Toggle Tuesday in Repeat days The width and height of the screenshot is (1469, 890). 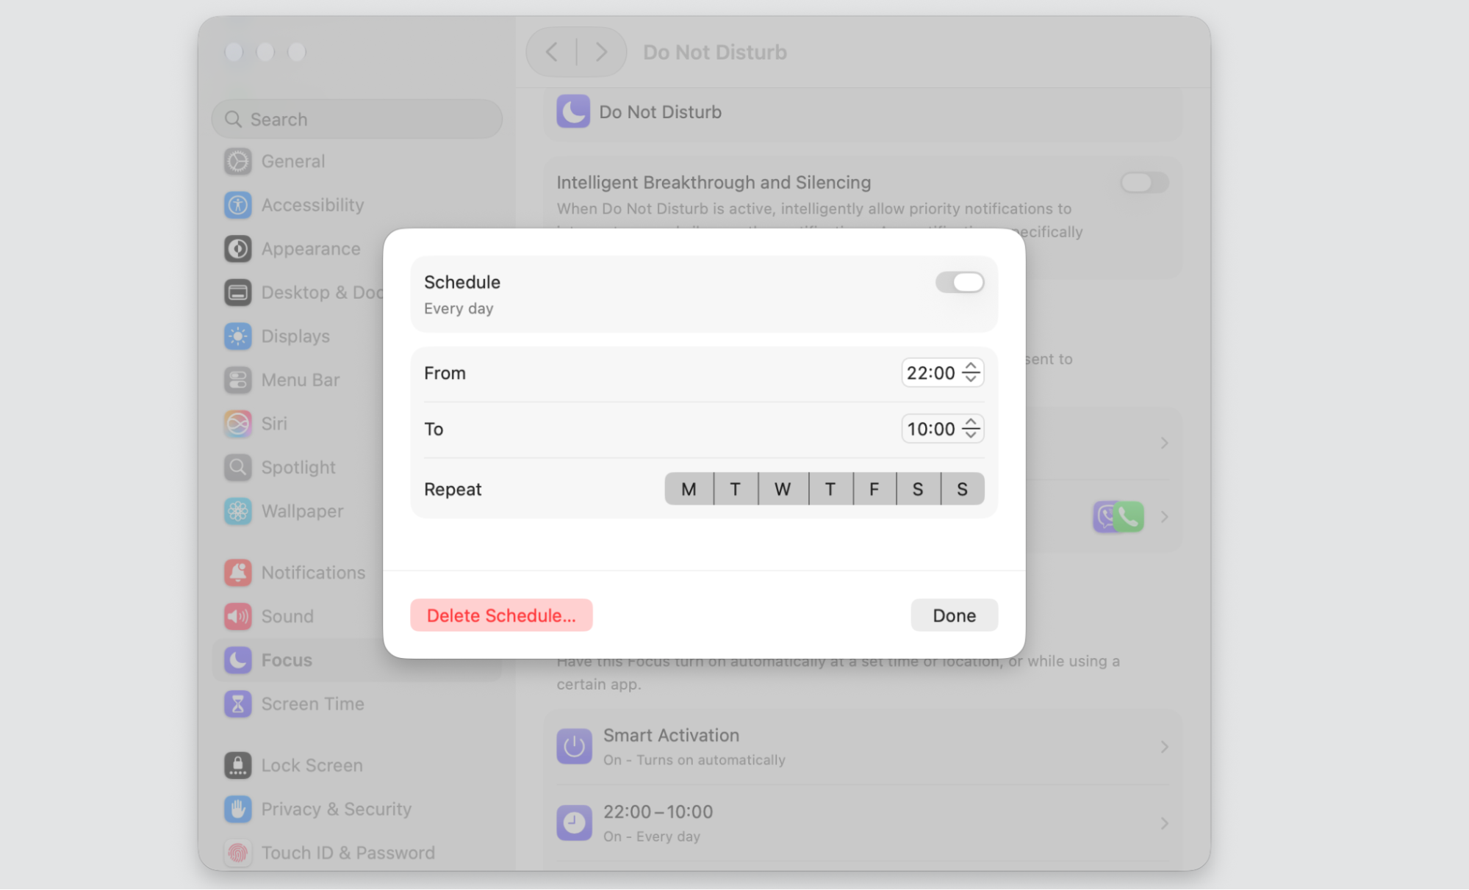[736, 489]
